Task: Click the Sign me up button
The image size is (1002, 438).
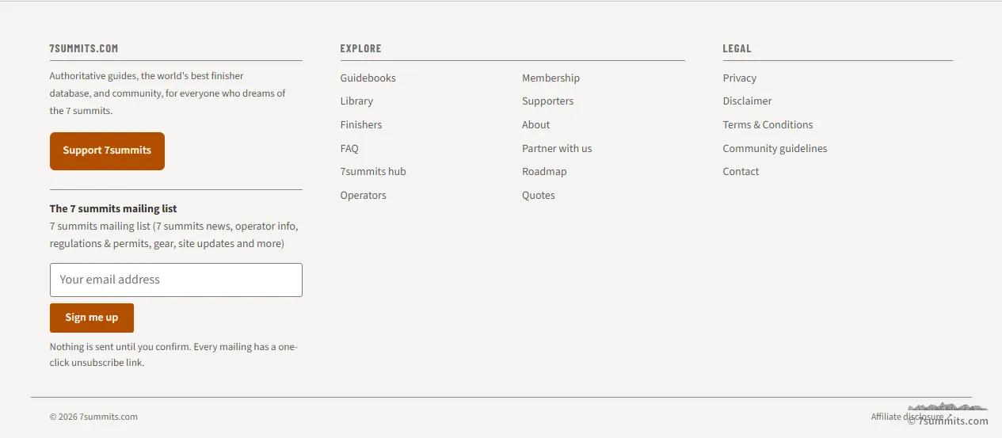Action: [x=92, y=318]
